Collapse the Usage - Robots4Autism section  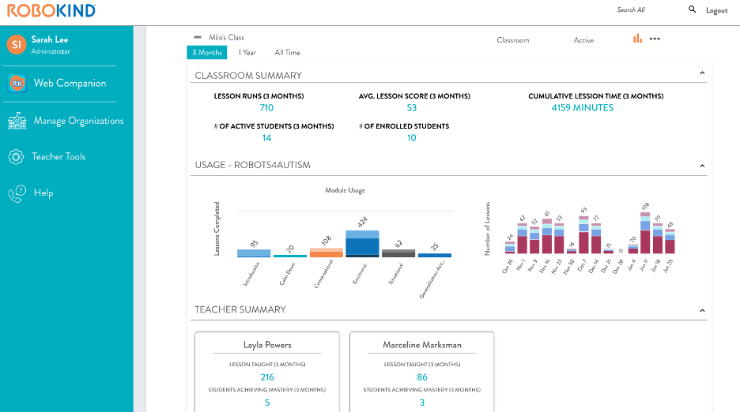(x=702, y=166)
